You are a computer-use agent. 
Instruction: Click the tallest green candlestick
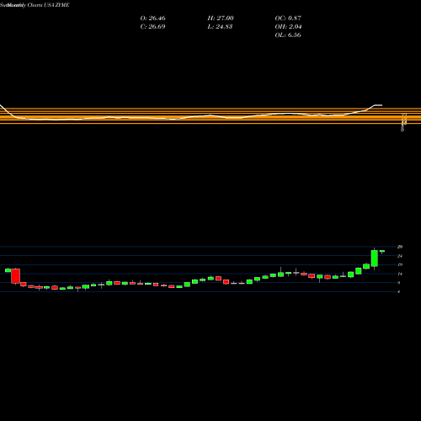(x=375, y=258)
